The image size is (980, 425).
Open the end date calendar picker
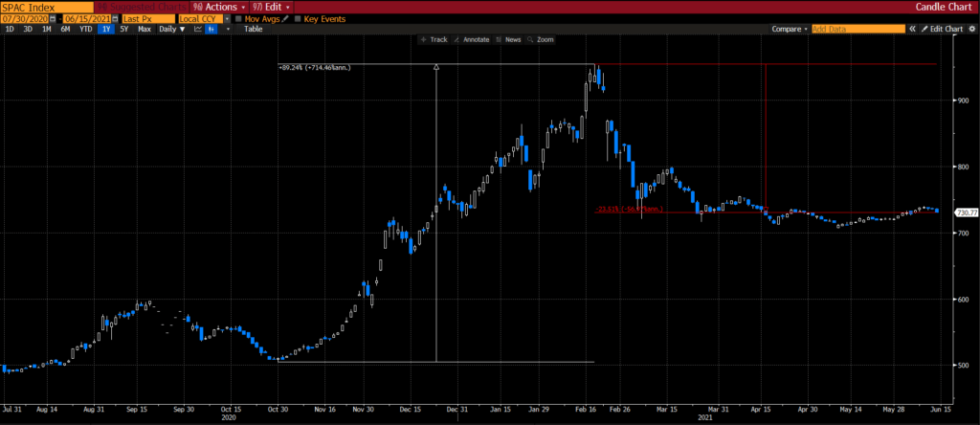coord(115,19)
